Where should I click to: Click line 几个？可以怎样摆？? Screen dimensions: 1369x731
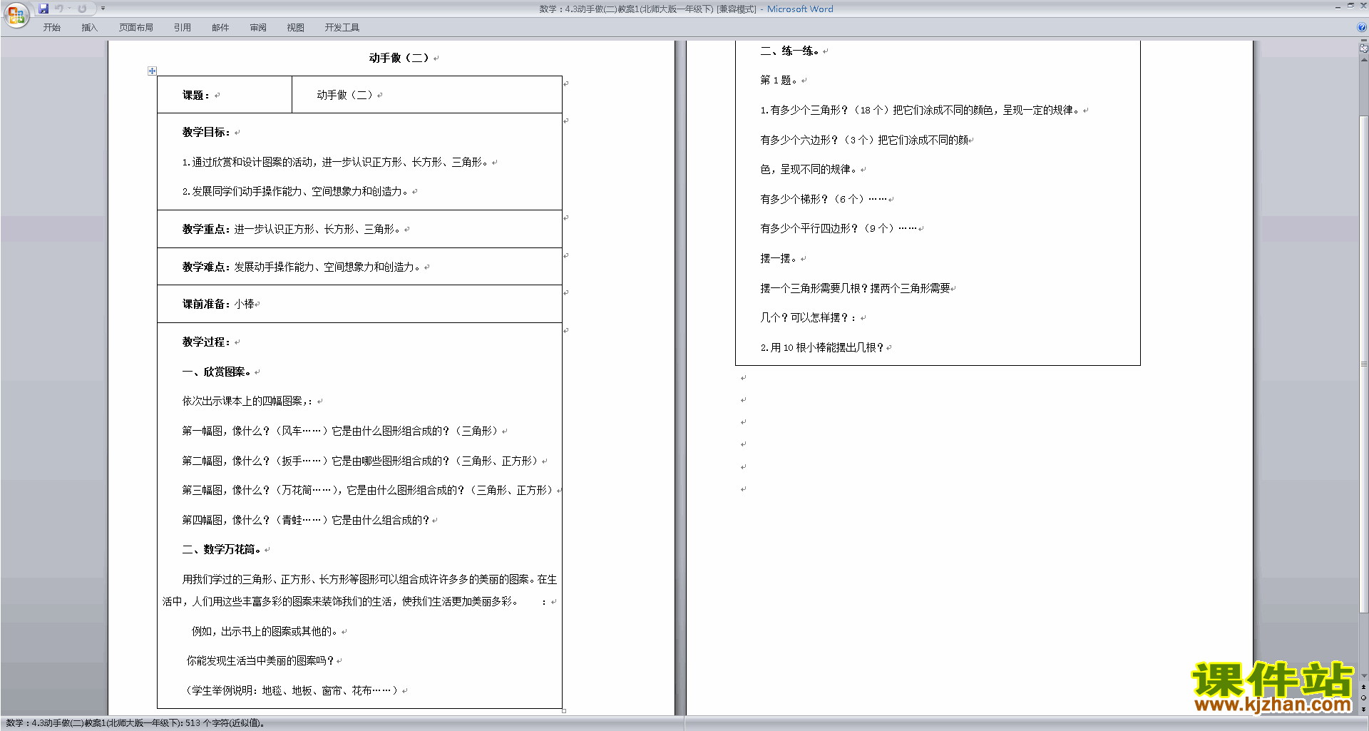click(x=808, y=317)
